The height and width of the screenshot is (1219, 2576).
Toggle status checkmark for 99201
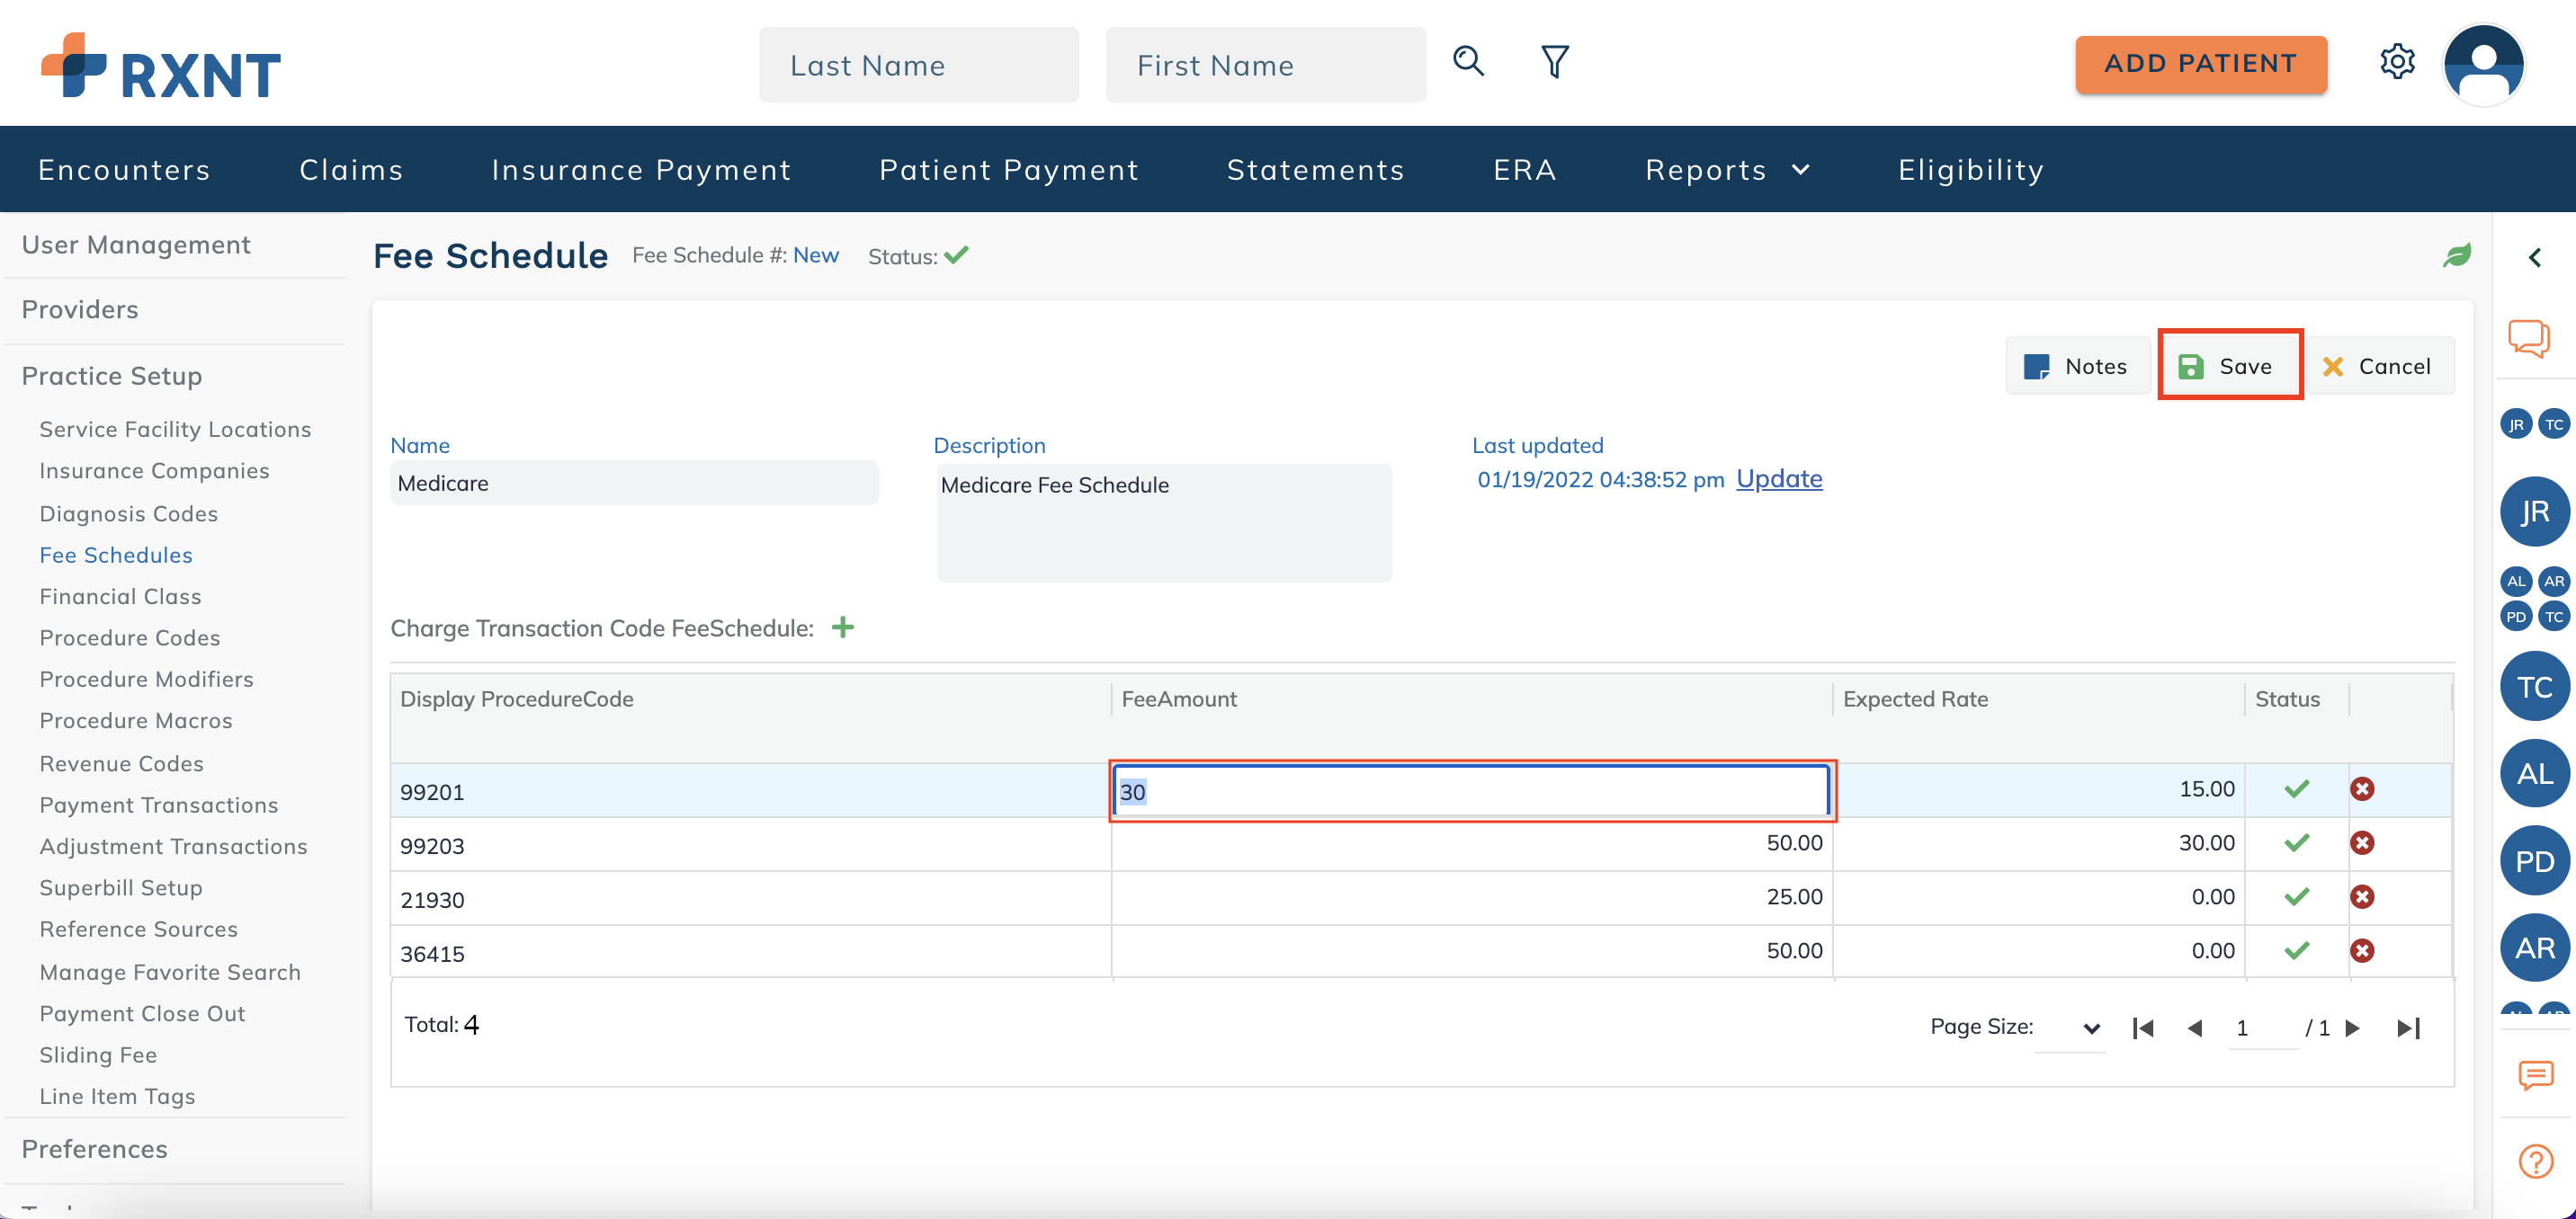click(2297, 789)
